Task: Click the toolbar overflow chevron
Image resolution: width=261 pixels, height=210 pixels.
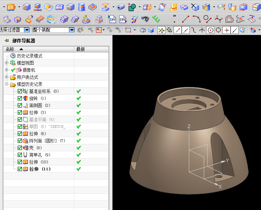Action: 174,16
